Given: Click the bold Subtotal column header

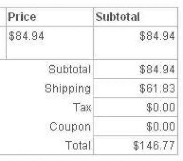Looking at the screenshot, I should tap(118, 17).
